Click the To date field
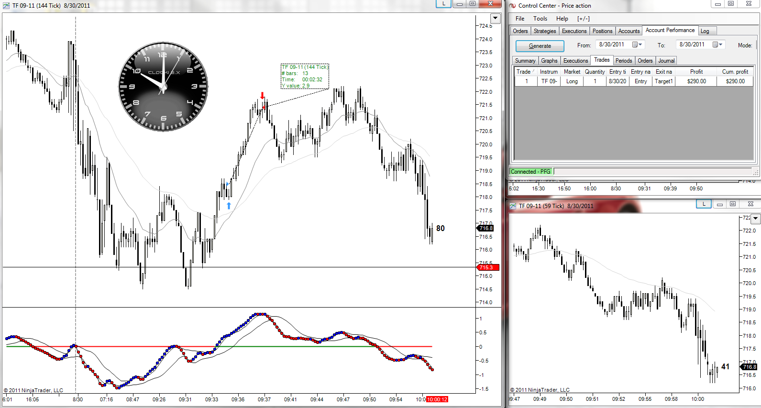Image resolution: width=761 pixels, height=408 pixels. tap(701, 44)
